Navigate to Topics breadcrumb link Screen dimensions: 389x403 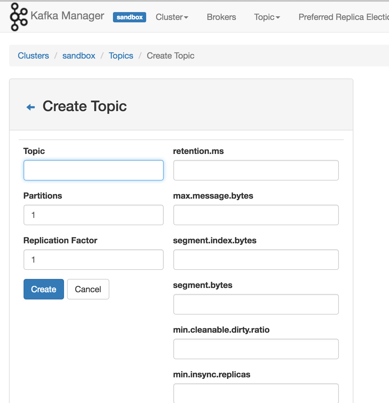pyautogui.click(x=121, y=56)
